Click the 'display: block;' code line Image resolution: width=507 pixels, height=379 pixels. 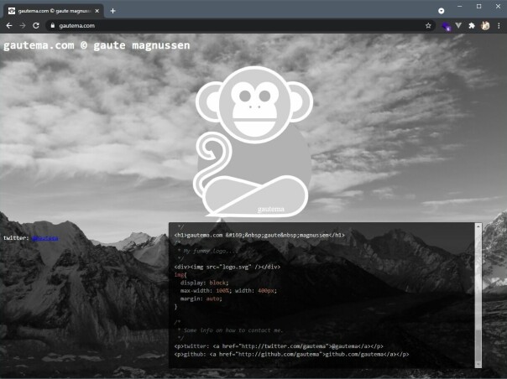point(204,283)
